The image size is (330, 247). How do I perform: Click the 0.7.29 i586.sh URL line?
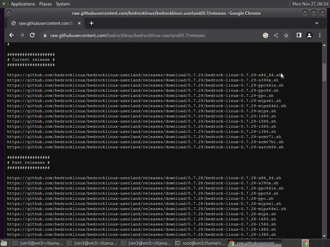click(141, 121)
